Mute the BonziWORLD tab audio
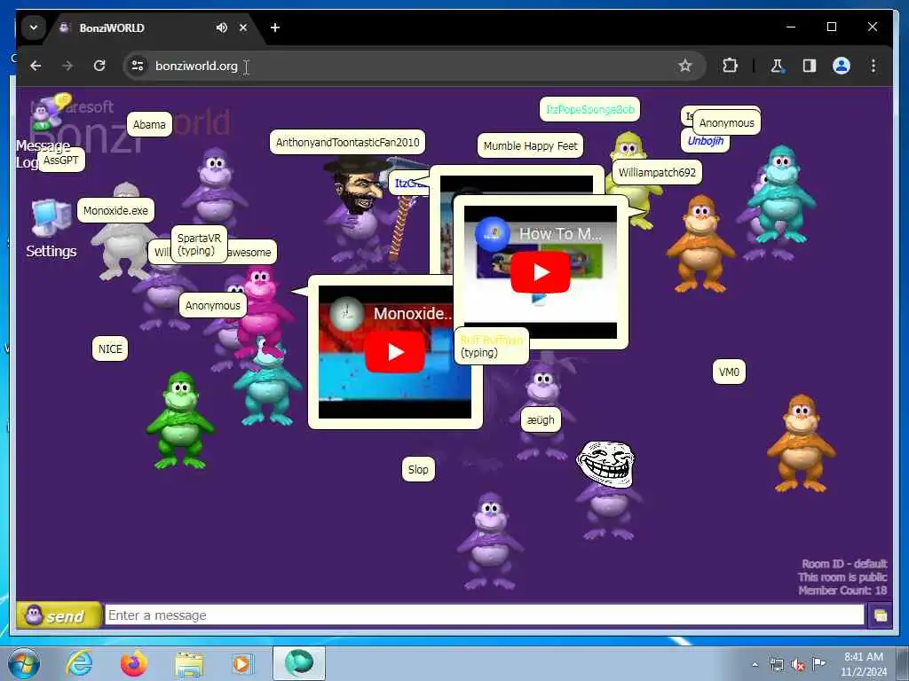This screenshot has height=681, width=909. 221,27
